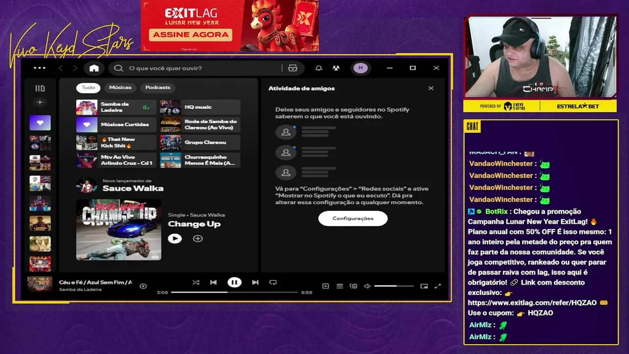The image size is (629, 354).
Task: Skip to next track
Action: tap(255, 282)
